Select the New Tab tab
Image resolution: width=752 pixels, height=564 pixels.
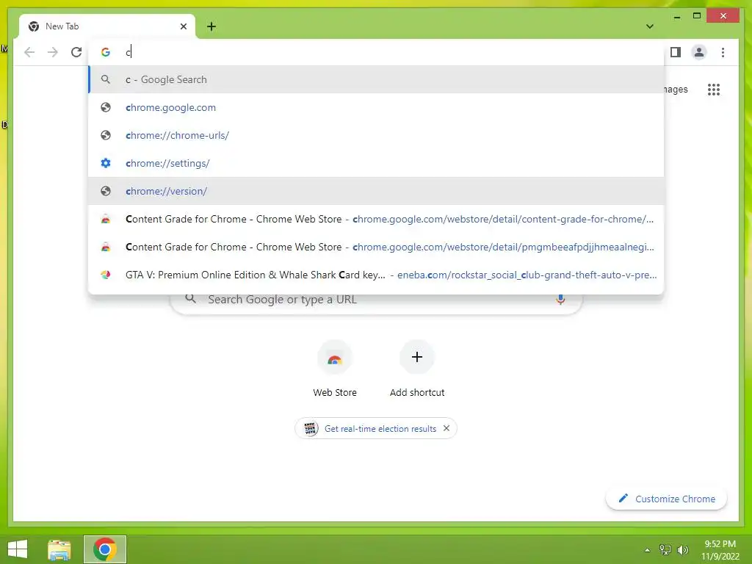[107, 26]
